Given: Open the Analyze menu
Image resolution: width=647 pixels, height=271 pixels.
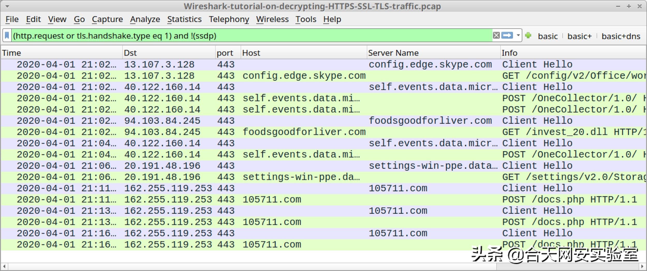Looking at the screenshot, I should point(145,19).
